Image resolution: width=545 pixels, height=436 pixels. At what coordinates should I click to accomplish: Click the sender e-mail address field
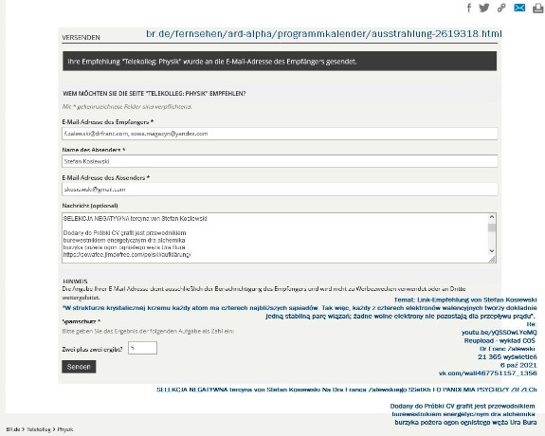[280, 190]
